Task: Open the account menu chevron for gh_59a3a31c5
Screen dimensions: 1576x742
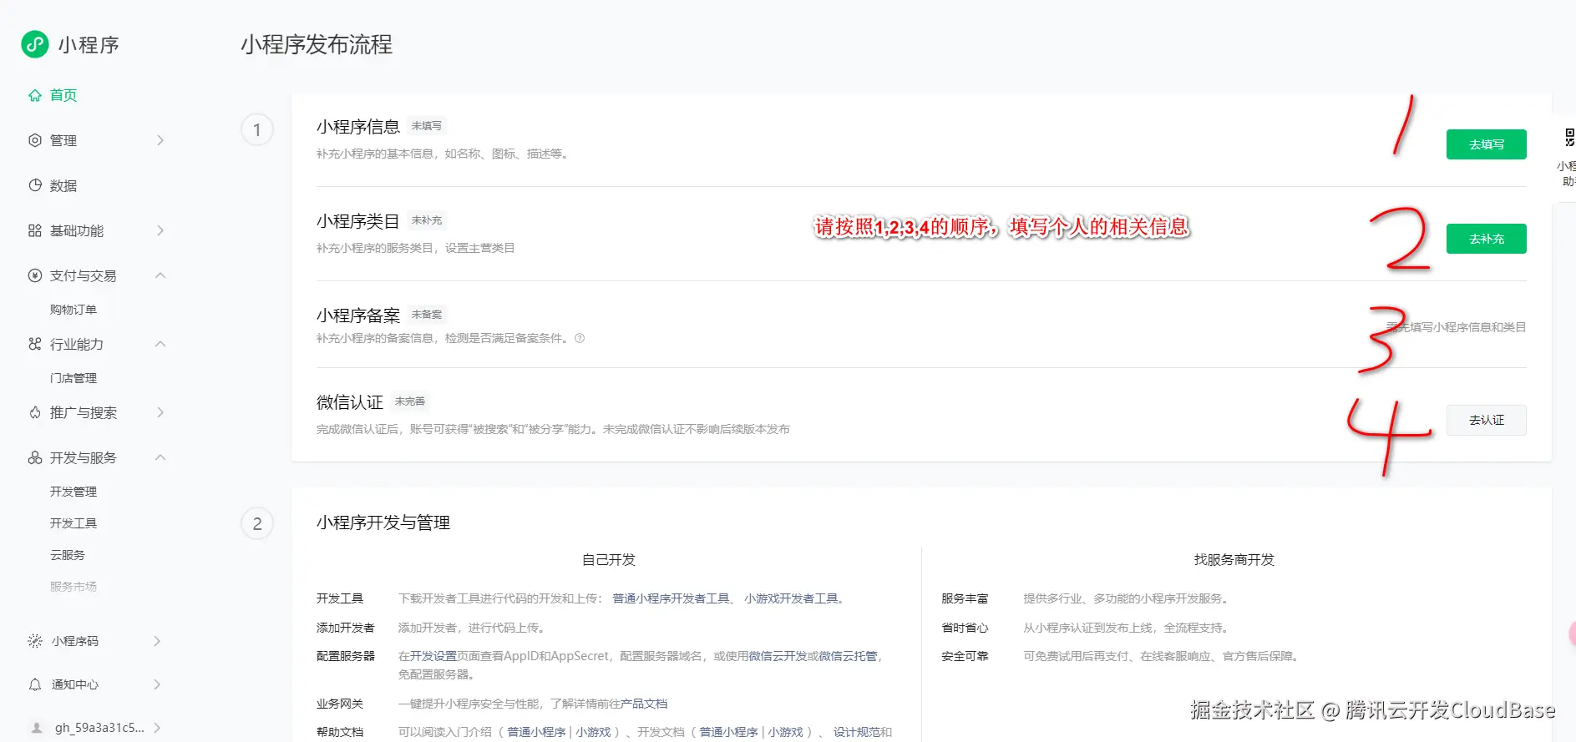Action: click(x=158, y=728)
